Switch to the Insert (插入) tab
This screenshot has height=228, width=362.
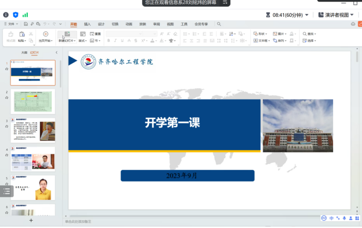pyautogui.click(x=87, y=24)
